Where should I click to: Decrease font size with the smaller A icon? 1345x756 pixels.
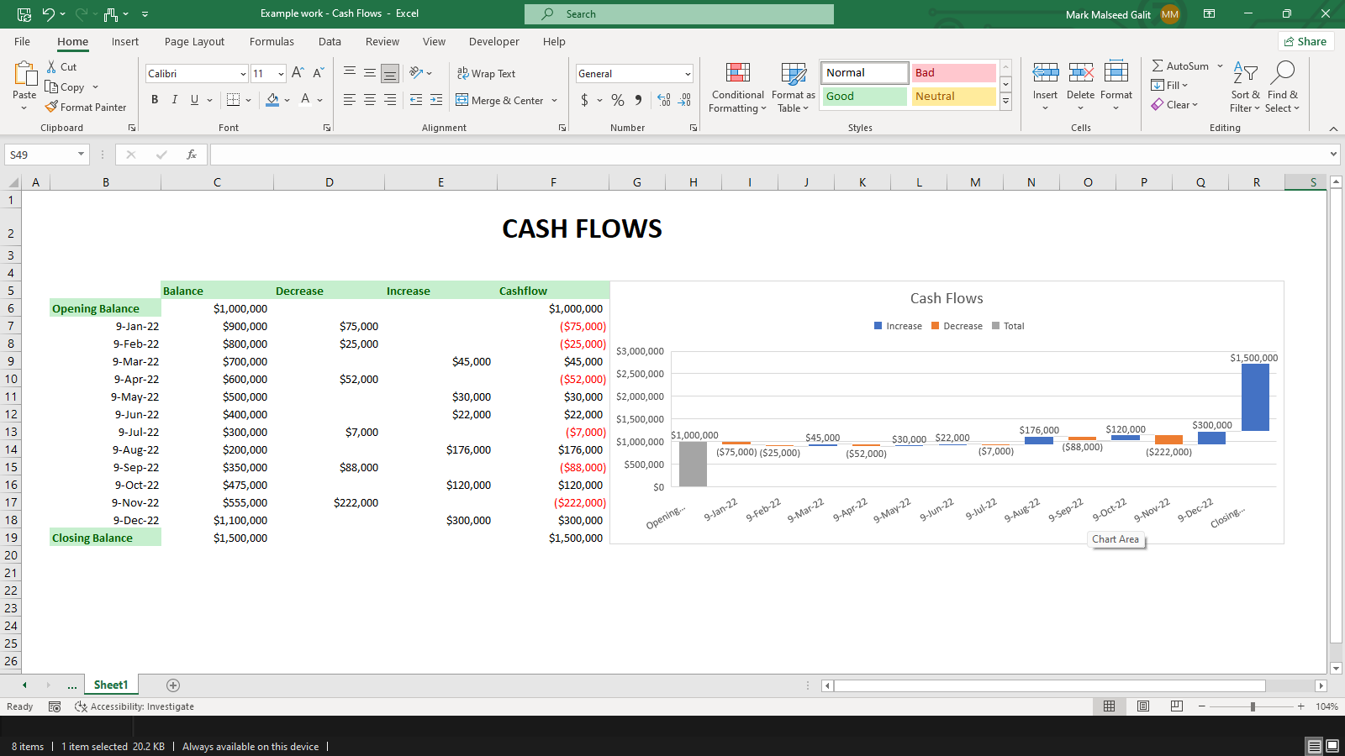(319, 74)
